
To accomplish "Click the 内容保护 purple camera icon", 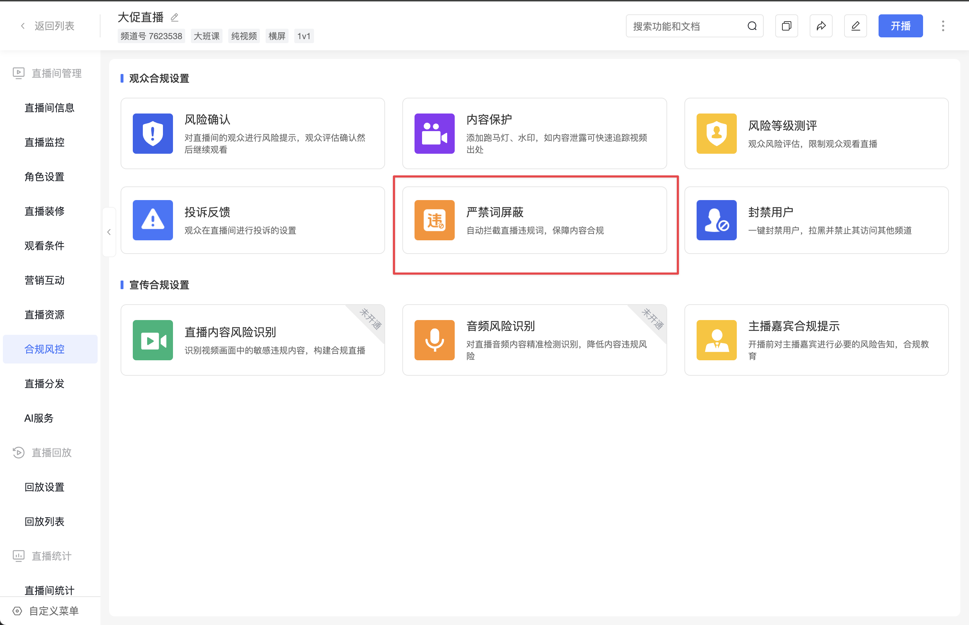I will [434, 134].
